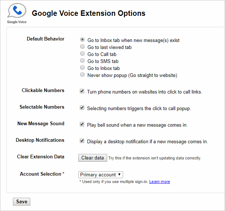Disable the New Message Sound checkbox
Viewport: 225px width, 211px height.
point(82,124)
